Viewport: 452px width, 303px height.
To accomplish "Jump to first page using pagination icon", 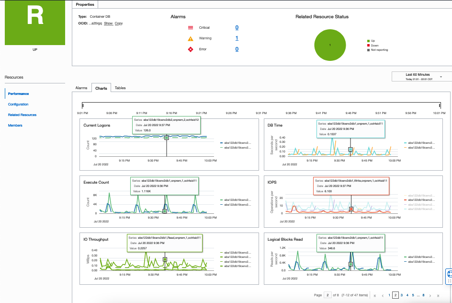I will click(375, 295).
